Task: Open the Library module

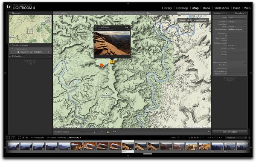Action: (167, 8)
